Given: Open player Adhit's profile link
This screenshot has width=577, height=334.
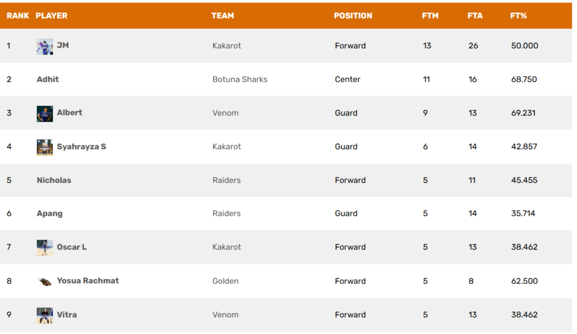Looking at the screenshot, I should [x=48, y=79].
